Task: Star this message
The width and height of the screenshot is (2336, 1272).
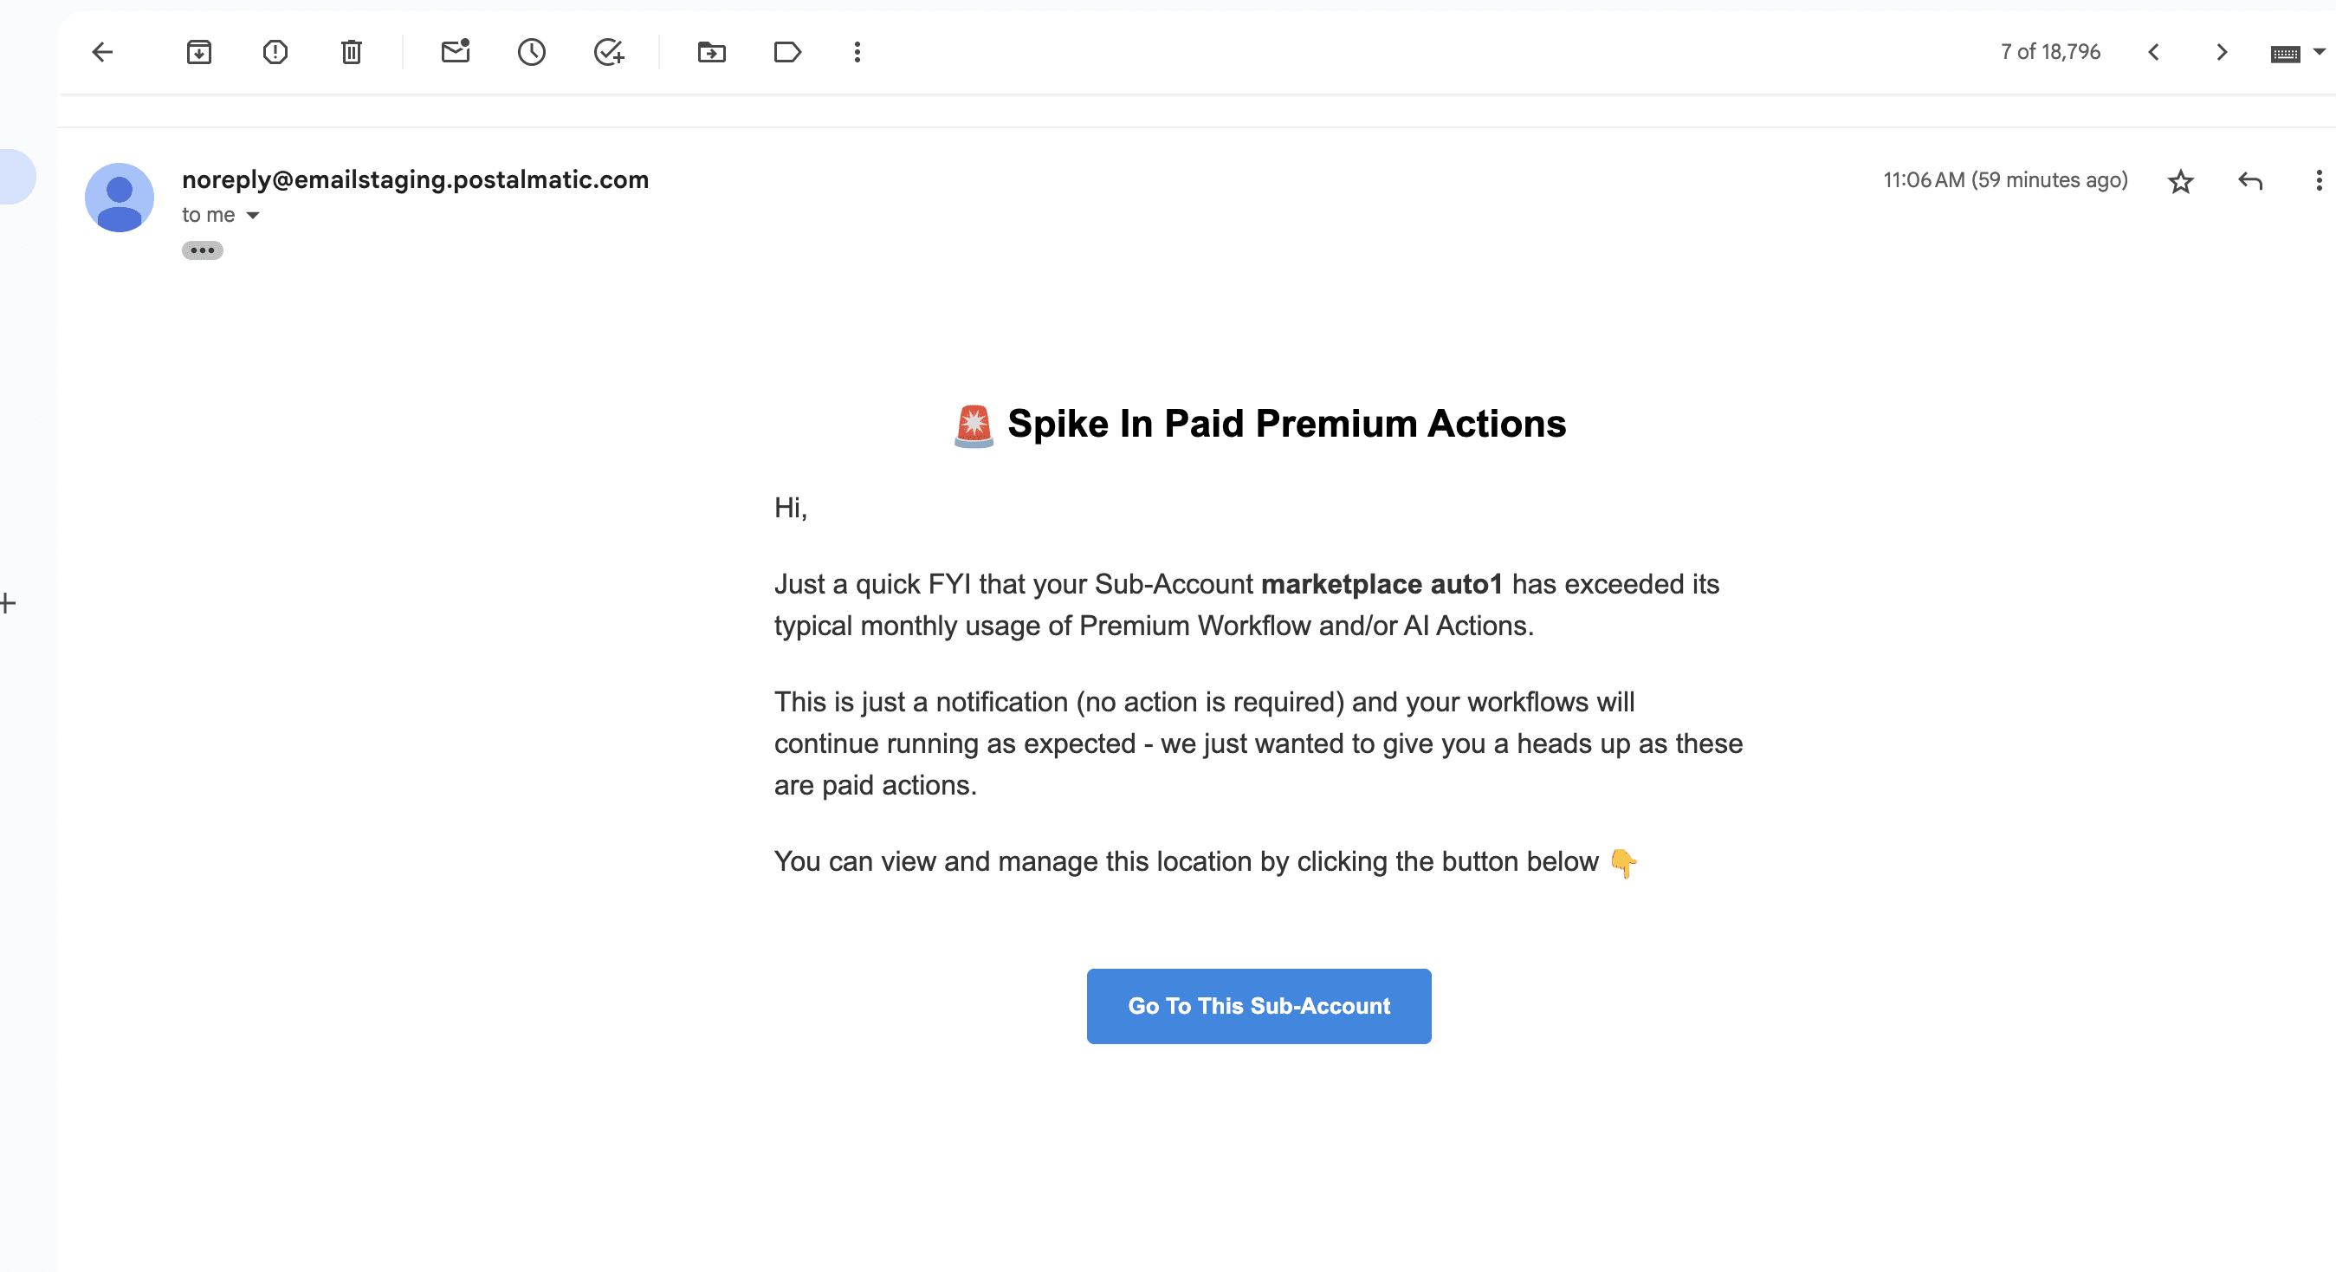Action: click(x=2180, y=181)
